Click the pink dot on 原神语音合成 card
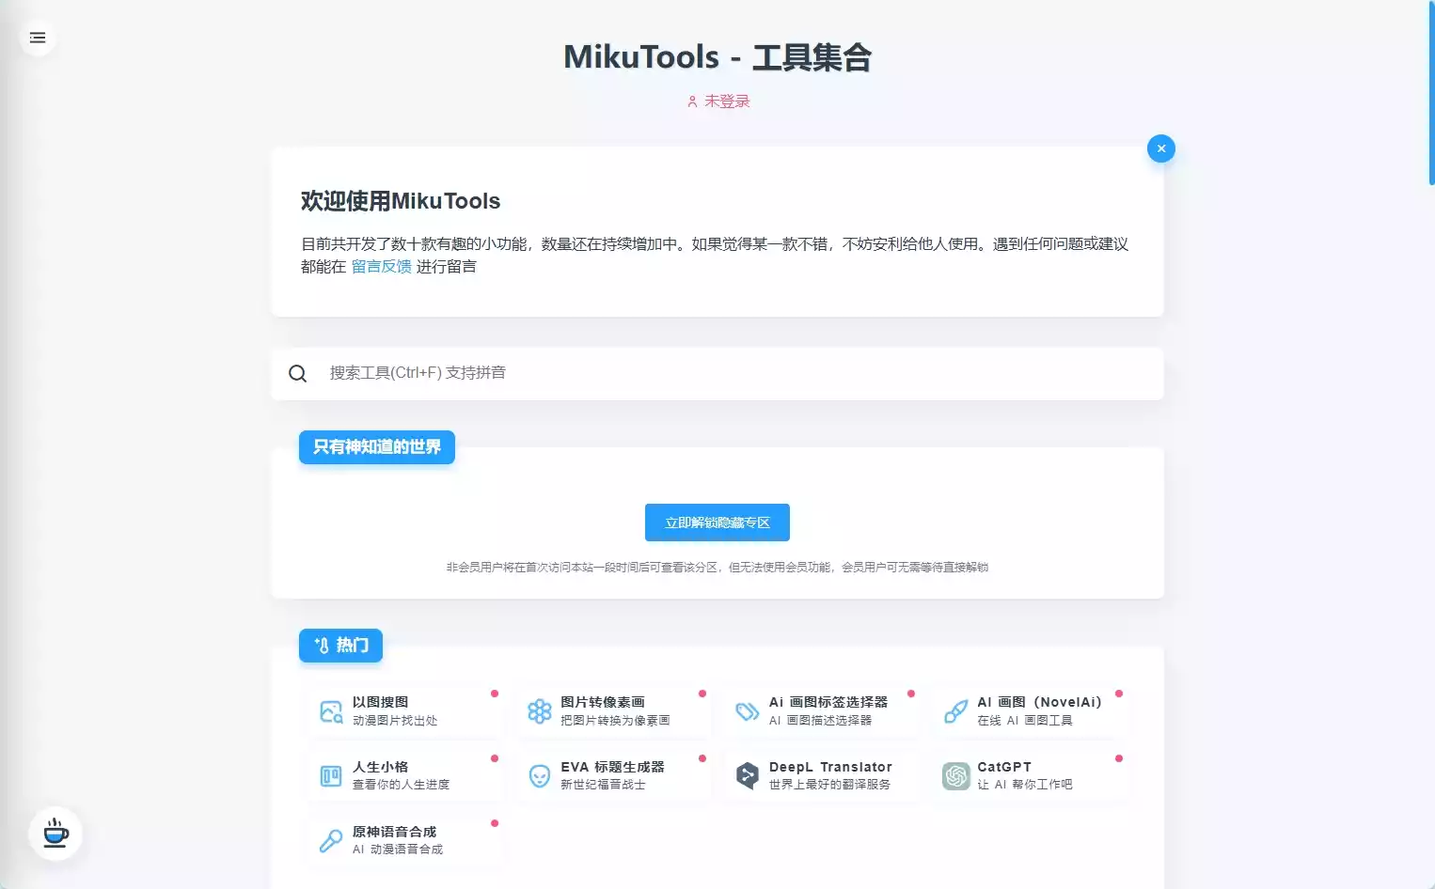This screenshot has height=889, width=1435. click(x=495, y=823)
